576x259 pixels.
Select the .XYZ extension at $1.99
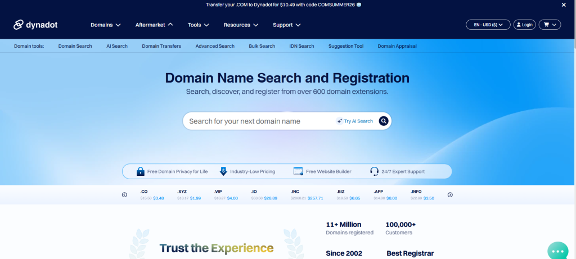189,195
